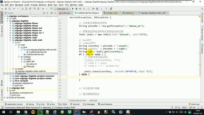Viewport: 204px width, 115px height.
Task: Click the editor vertical scrollbar
Action: [200, 57]
